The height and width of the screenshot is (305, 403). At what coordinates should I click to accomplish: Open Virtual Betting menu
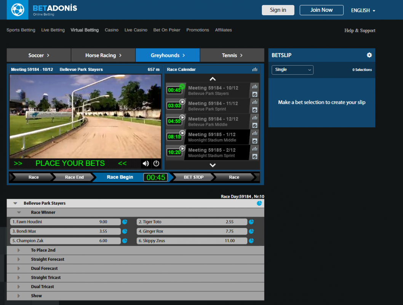85,30
